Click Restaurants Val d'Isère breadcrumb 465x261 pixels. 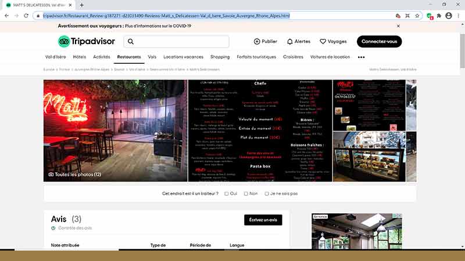click(167, 70)
